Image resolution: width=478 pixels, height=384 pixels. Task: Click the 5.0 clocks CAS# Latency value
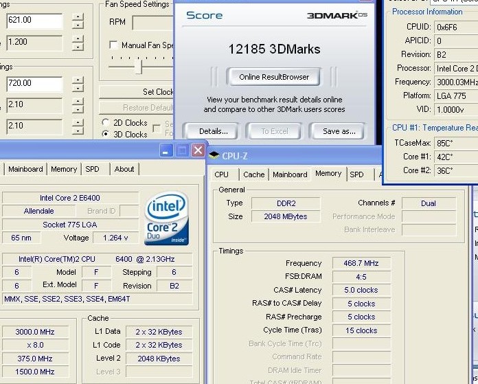[361, 290]
